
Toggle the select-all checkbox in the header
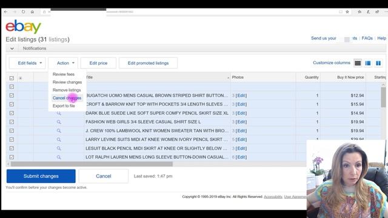point(12,78)
